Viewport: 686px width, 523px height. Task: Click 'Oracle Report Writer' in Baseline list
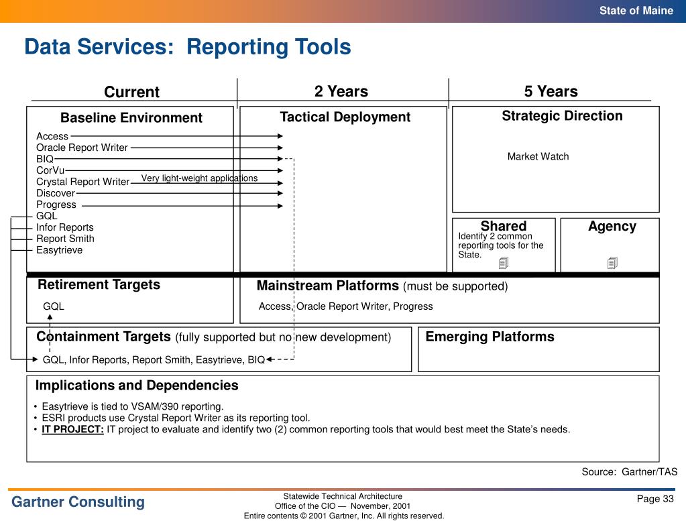click(x=82, y=148)
